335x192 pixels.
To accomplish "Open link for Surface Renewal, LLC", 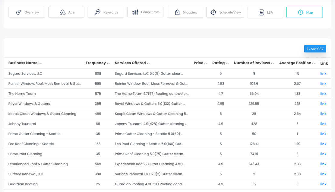I will coord(323,174).
